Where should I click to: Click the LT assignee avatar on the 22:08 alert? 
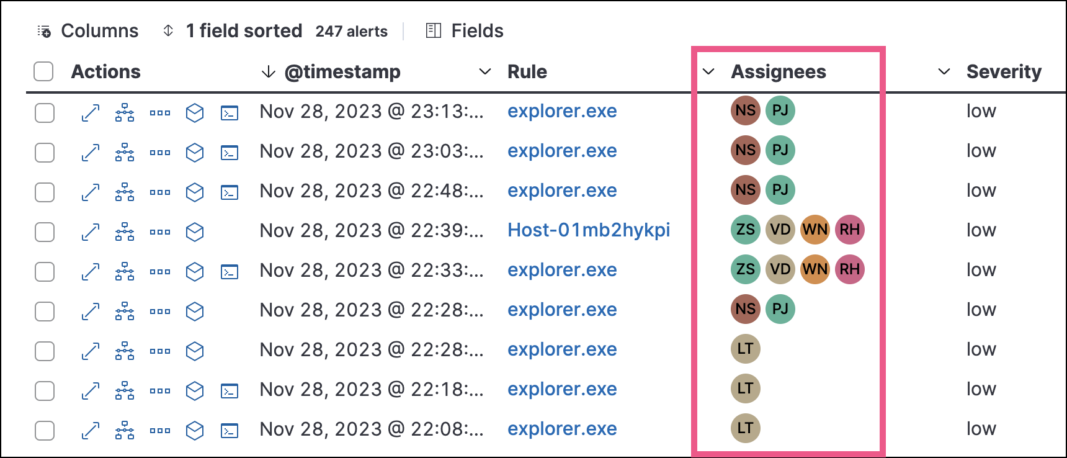tap(745, 428)
